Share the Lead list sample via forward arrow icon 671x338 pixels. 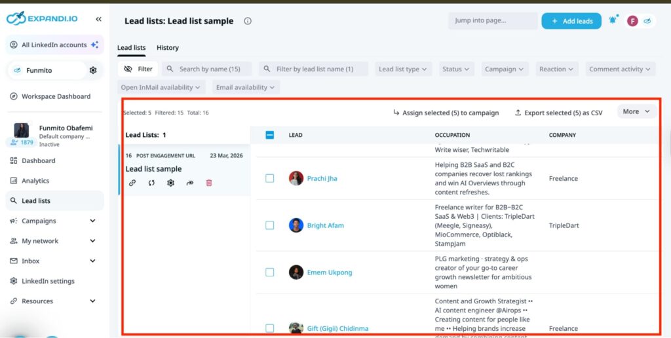pos(190,183)
